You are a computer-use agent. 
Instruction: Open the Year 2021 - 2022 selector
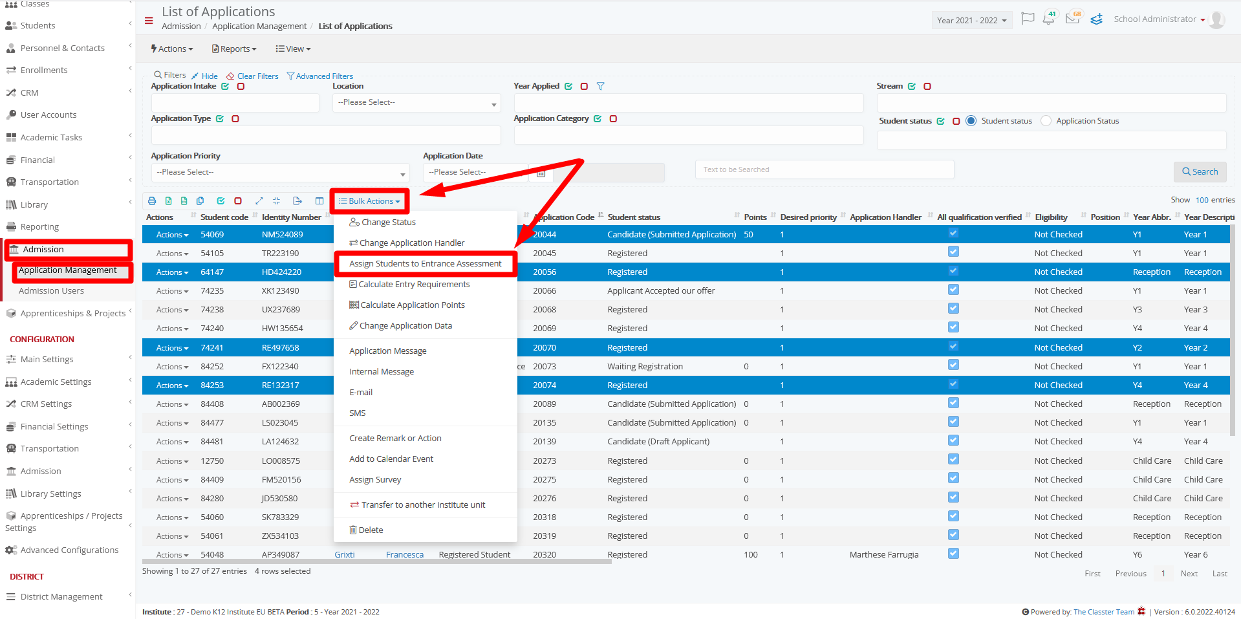click(x=971, y=21)
